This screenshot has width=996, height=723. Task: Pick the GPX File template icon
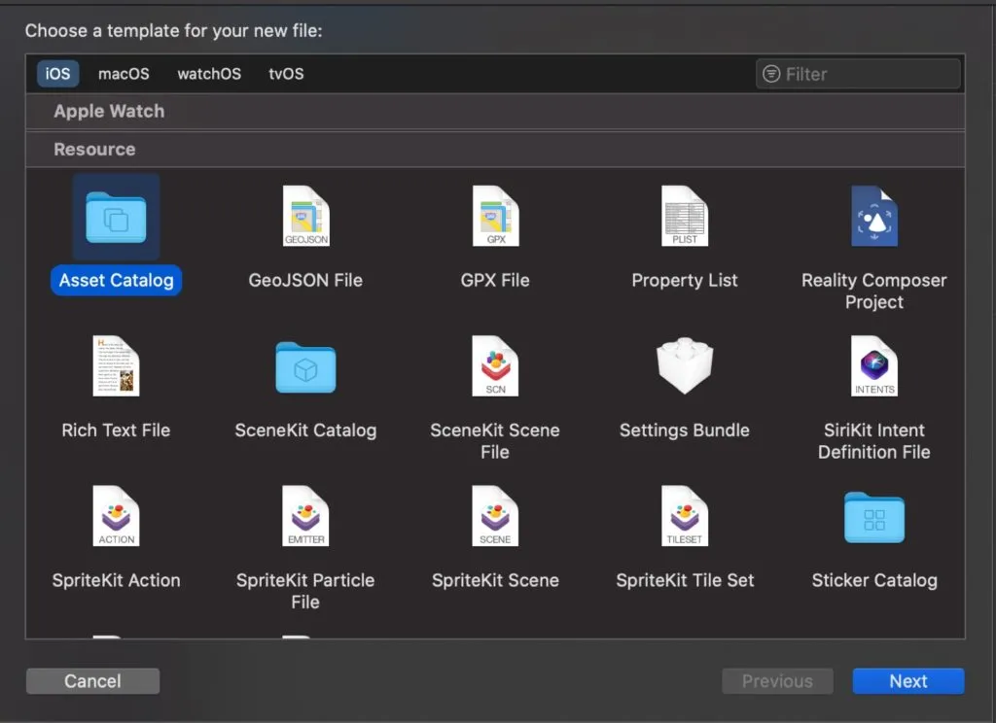[495, 217]
